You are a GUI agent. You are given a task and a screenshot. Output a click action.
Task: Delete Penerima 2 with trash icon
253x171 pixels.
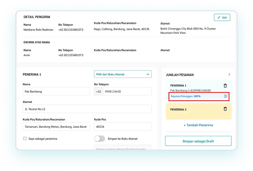coord(225,109)
